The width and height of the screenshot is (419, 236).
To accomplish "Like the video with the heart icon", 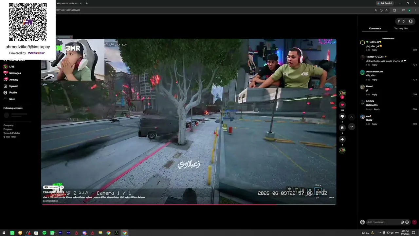I will 342,105.
